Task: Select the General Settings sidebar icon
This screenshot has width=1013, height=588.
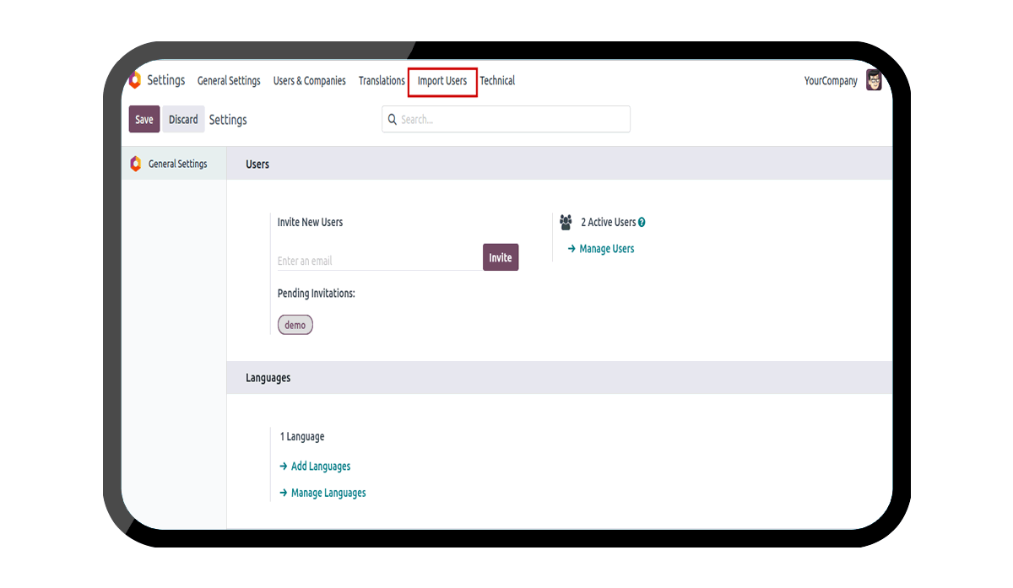Action: point(135,164)
